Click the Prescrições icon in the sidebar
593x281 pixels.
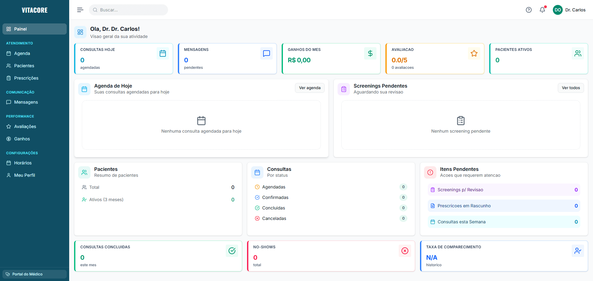click(9, 78)
